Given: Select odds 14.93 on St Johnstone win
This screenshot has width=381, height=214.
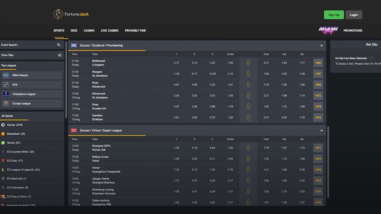Looking at the screenshot, I should click(x=212, y=74).
